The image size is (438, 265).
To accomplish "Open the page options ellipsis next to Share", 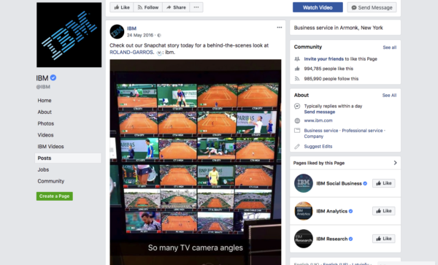I will [x=196, y=7].
